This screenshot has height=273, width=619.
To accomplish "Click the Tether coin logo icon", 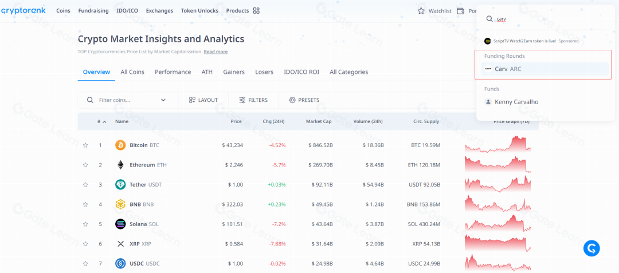I will point(120,185).
